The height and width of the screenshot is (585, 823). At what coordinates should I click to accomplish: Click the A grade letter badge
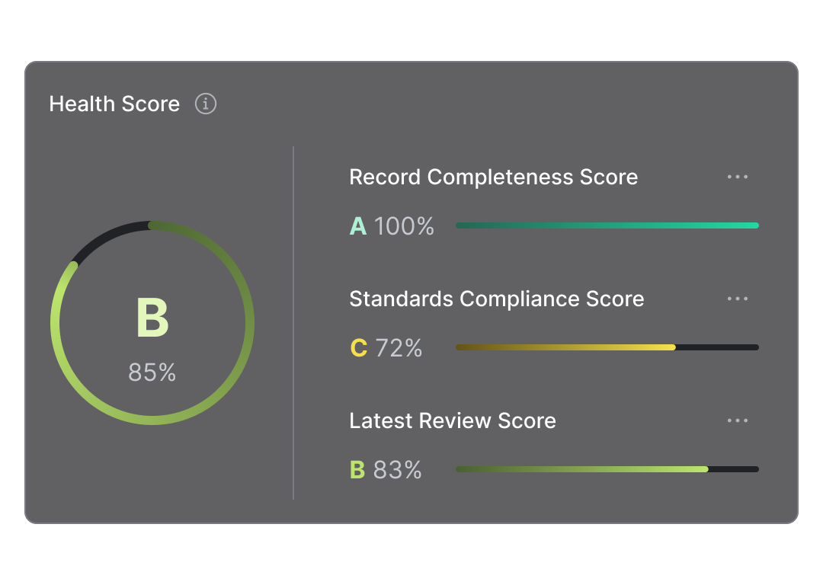(x=358, y=226)
